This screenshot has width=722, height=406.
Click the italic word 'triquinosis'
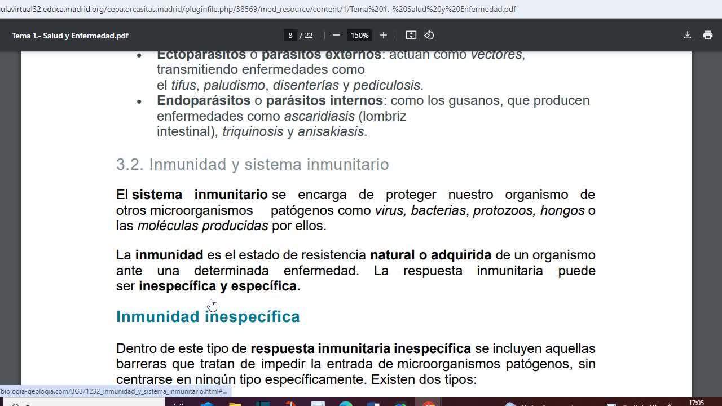click(253, 131)
